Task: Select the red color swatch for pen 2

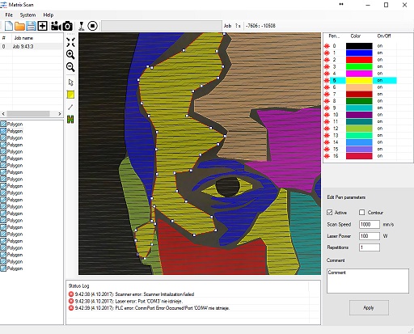Action: tap(359, 60)
